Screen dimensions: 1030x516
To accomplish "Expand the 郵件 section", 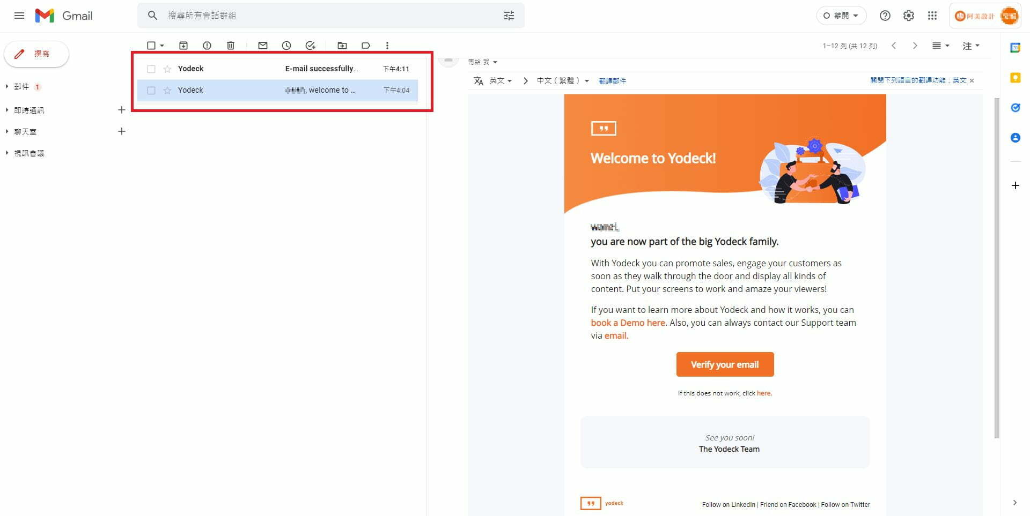I will coord(7,86).
